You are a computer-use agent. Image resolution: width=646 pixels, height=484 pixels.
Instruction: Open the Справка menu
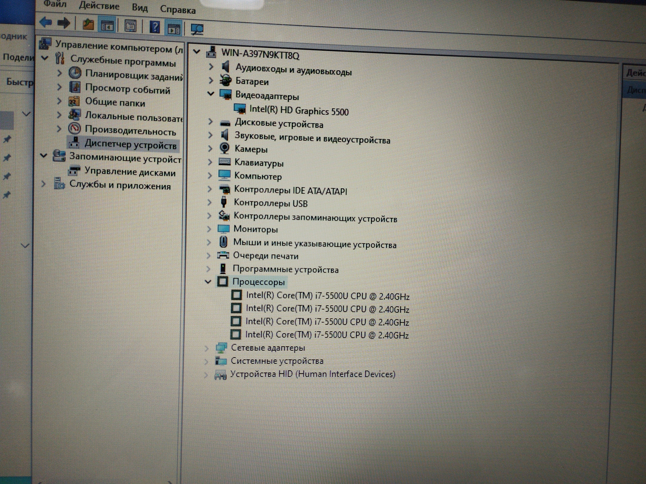coord(178,9)
